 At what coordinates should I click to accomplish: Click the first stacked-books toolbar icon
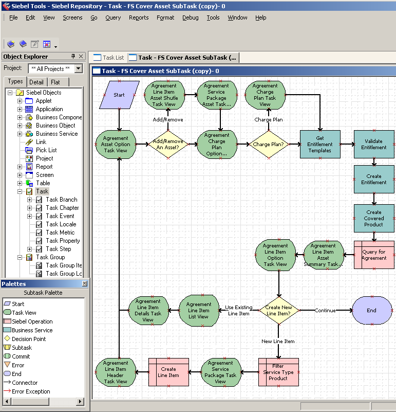click(11, 44)
